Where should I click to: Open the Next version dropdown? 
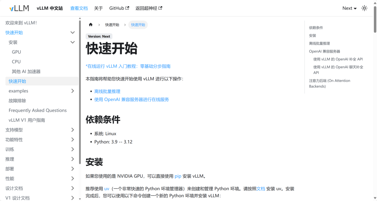tap(349, 8)
